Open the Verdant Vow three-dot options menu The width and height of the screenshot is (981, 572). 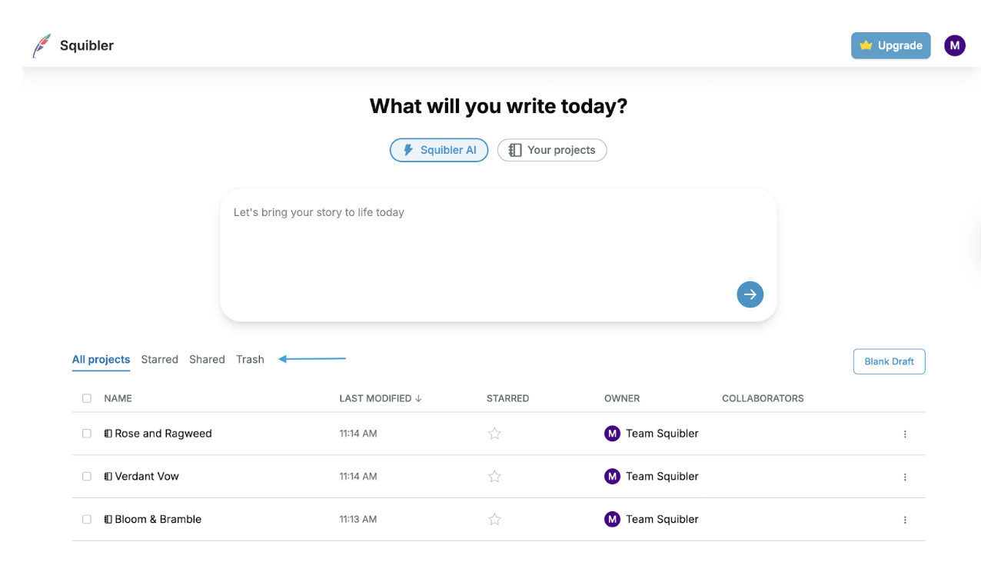point(905,477)
